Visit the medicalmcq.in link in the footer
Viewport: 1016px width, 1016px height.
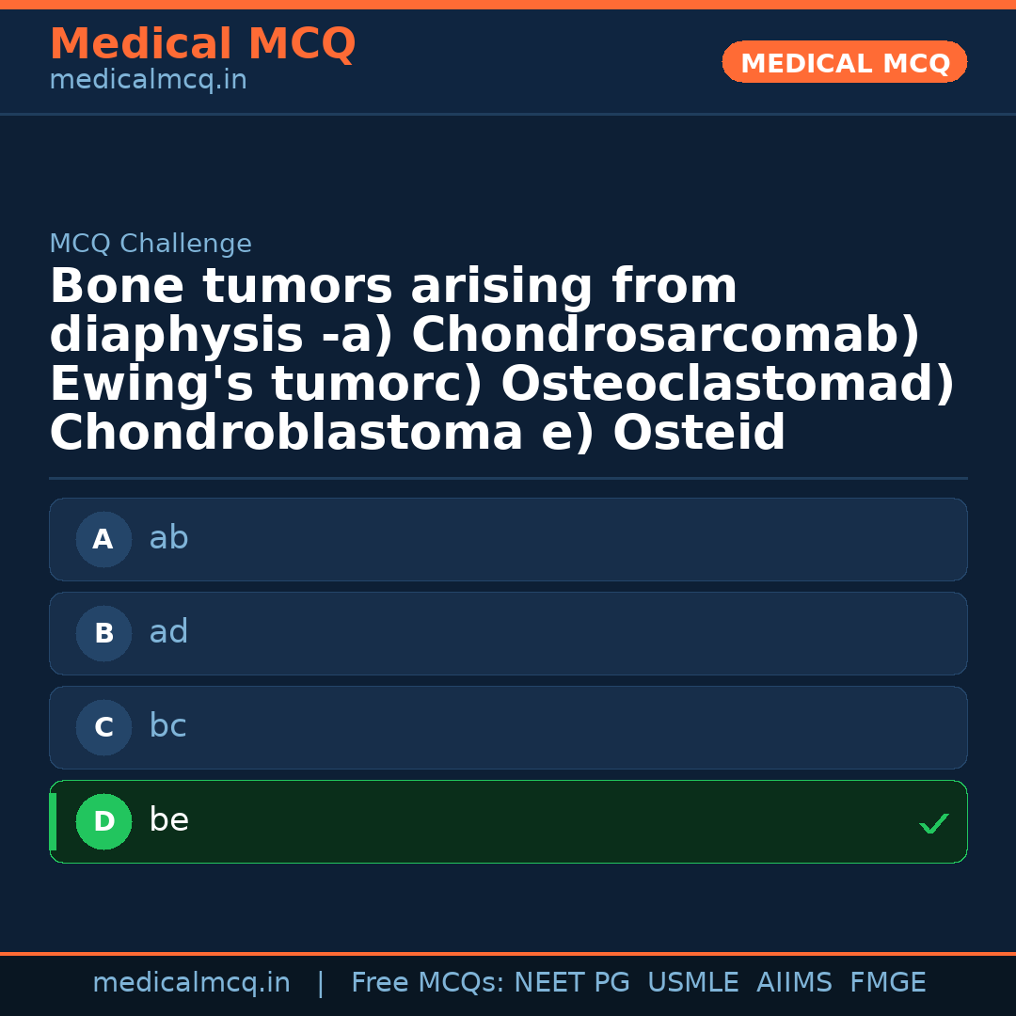pos(191,982)
